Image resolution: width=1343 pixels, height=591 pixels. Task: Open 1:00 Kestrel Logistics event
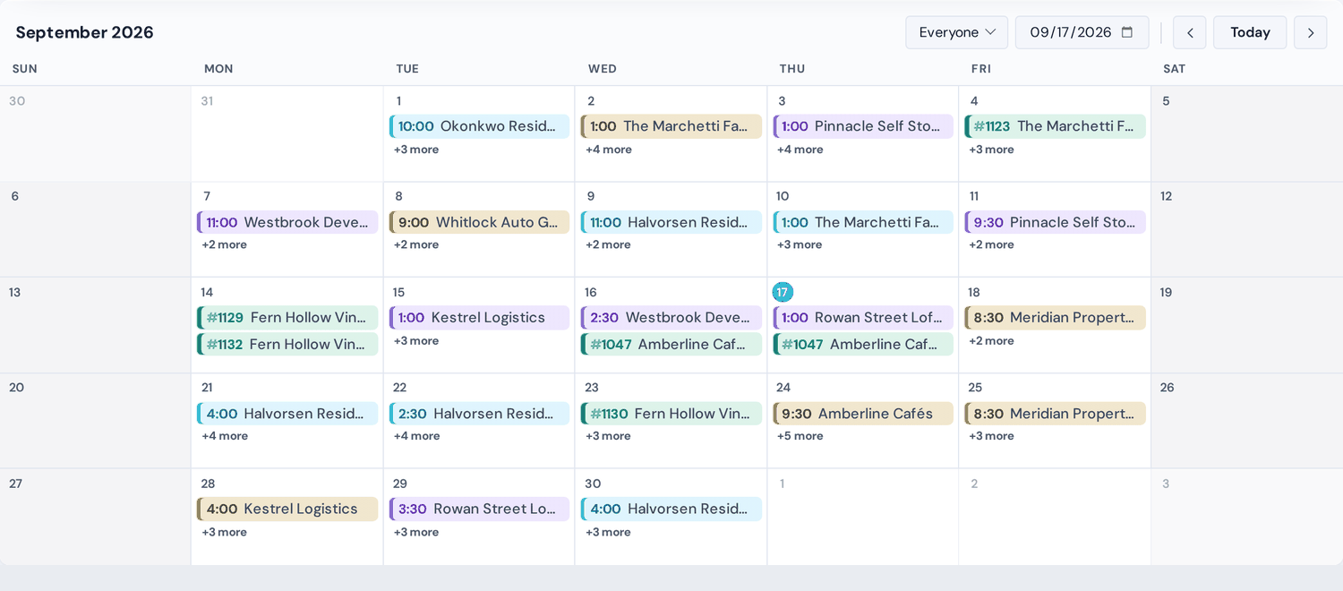pos(479,317)
